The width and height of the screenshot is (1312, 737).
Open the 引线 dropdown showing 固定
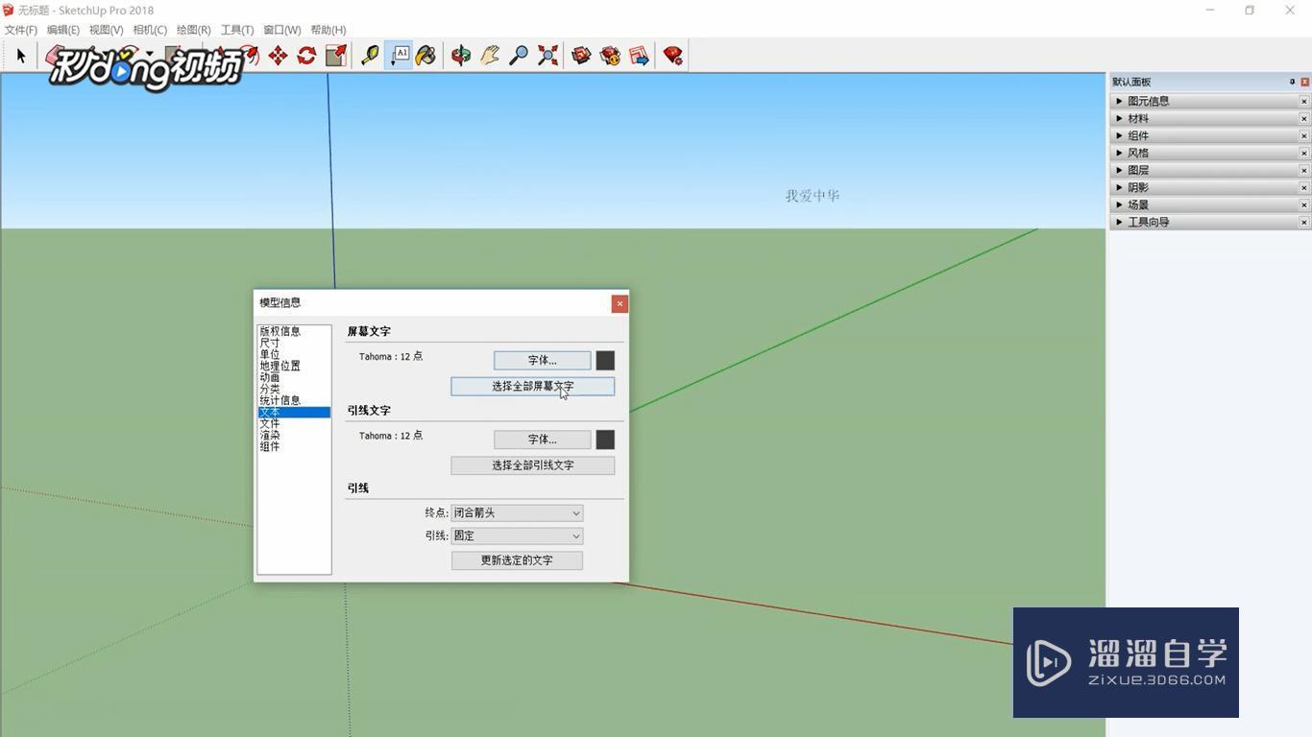517,536
